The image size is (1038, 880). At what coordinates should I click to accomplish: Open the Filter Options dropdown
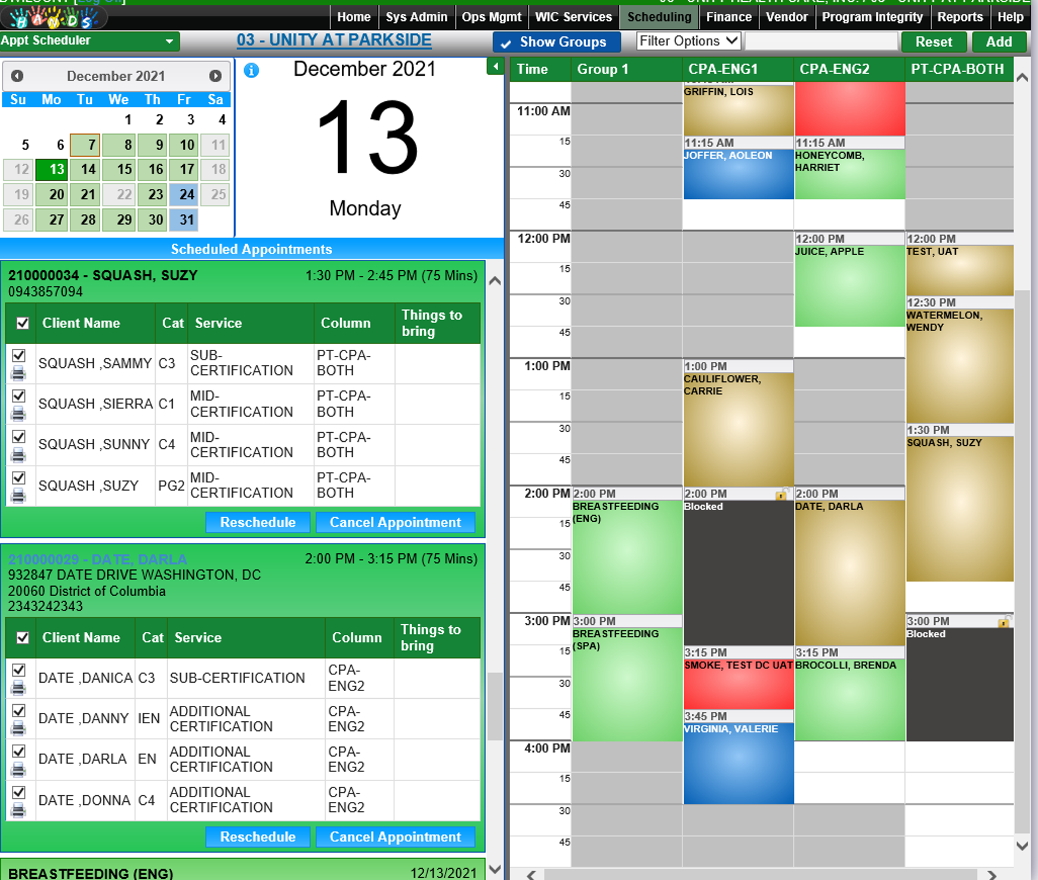688,41
